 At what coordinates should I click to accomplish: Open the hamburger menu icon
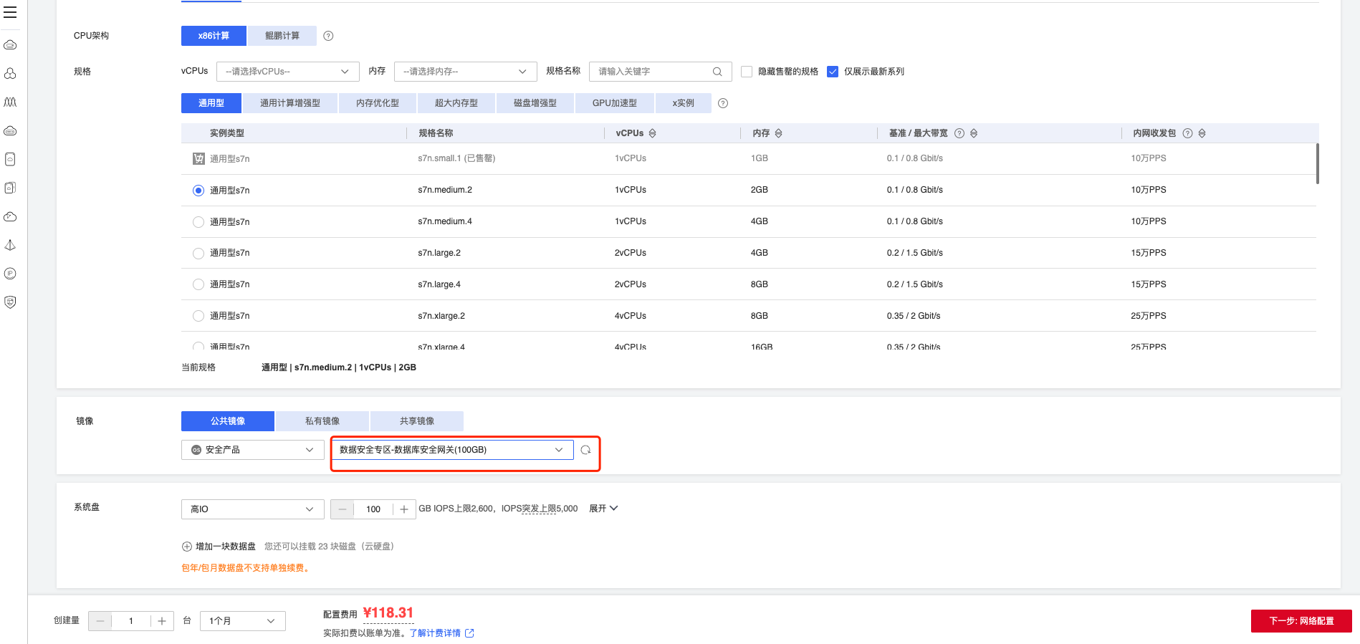pos(10,12)
